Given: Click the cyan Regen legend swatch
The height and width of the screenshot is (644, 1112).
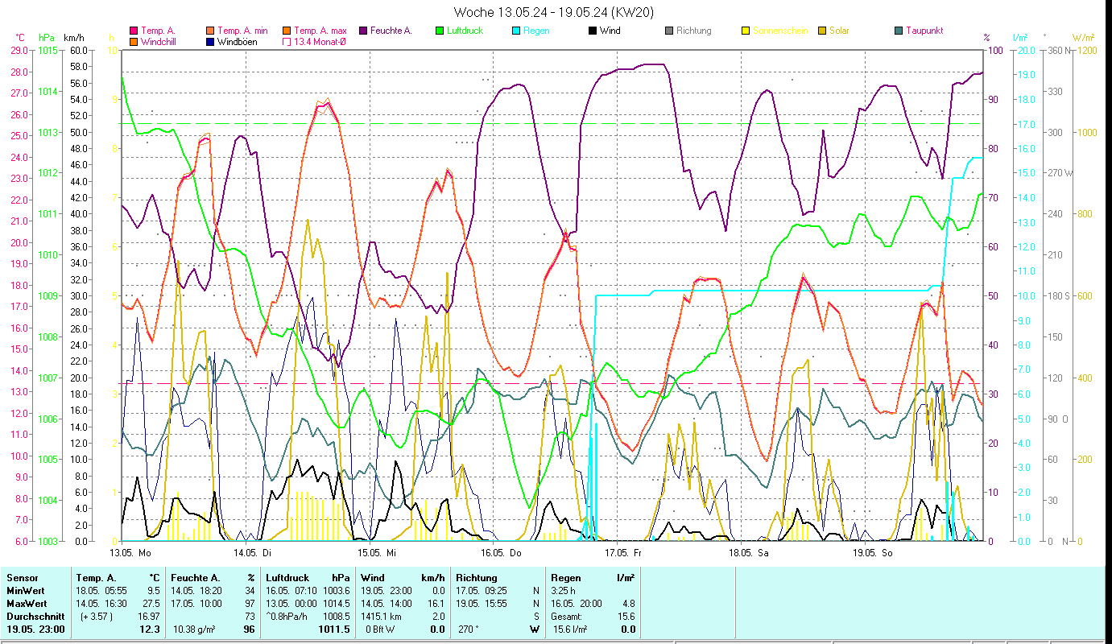Looking at the screenshot, I should click(x=517, y=31).
